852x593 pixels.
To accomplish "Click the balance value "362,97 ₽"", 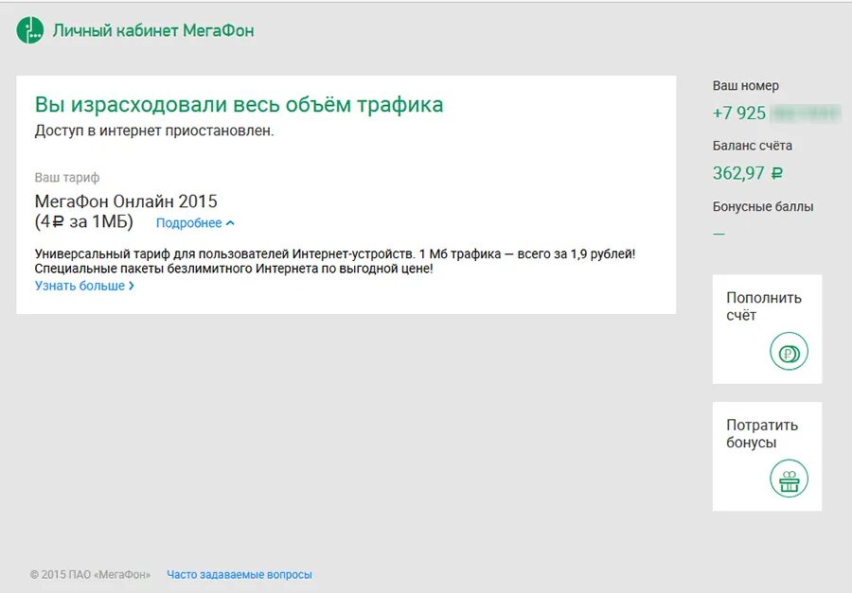I will (x=748, y=173).
